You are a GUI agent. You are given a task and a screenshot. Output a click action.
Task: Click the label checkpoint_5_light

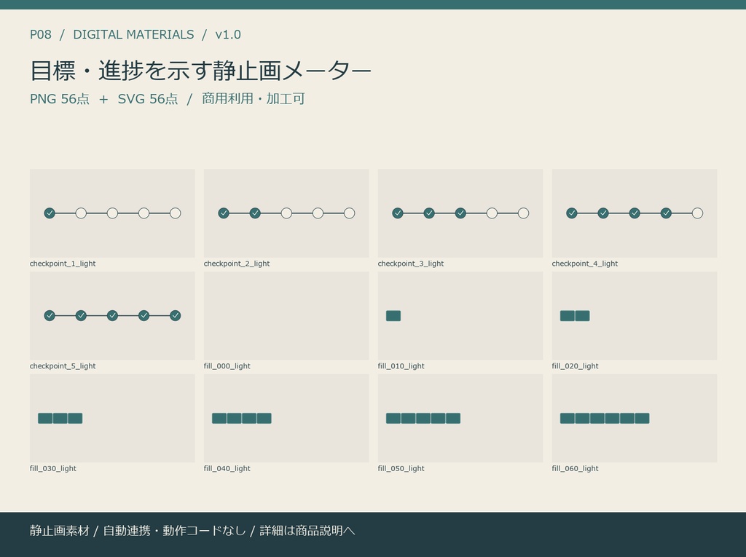[63, 366]
